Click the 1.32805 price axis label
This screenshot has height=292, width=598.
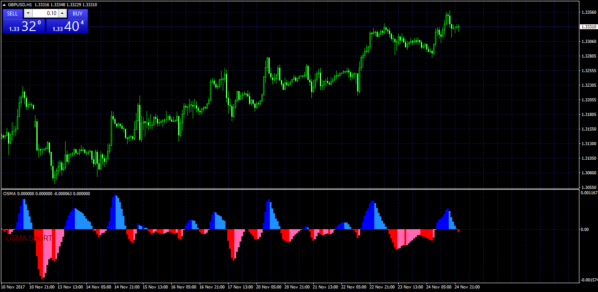point(588,56)
